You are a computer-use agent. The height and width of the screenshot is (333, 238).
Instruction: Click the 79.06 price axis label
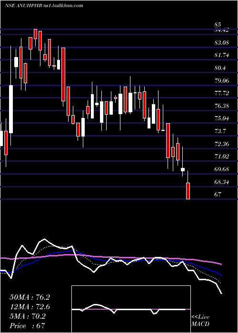click(x=222, y=80)
